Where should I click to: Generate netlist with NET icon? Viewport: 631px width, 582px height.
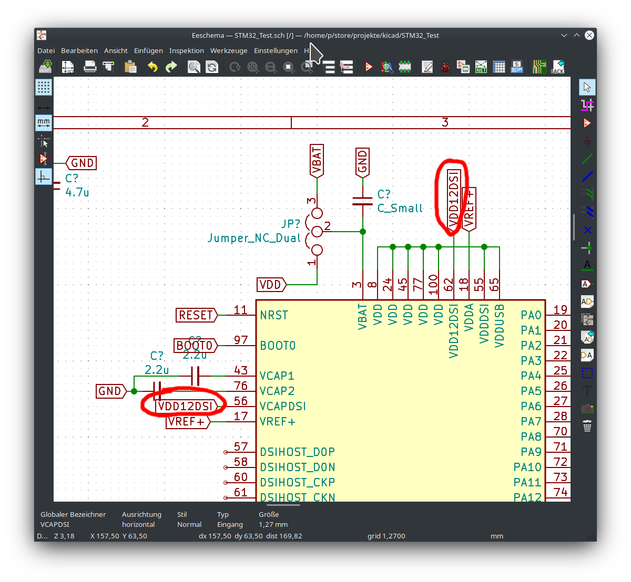pyautogui.click(x=481, y=67)
